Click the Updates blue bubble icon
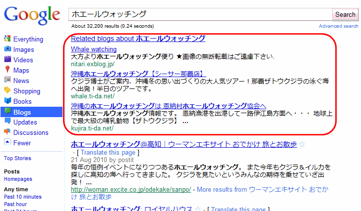The width and height of the screenshot is (361, 211). 7,122
